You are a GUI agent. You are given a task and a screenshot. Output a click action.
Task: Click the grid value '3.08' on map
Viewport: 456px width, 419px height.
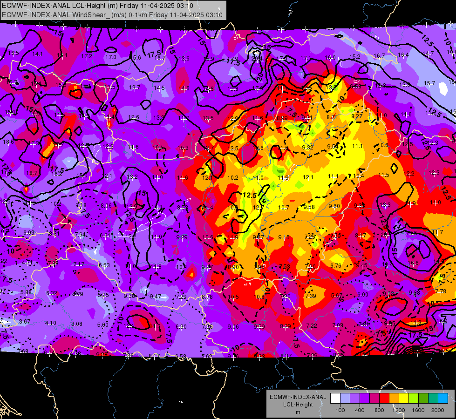click(76, 324)
